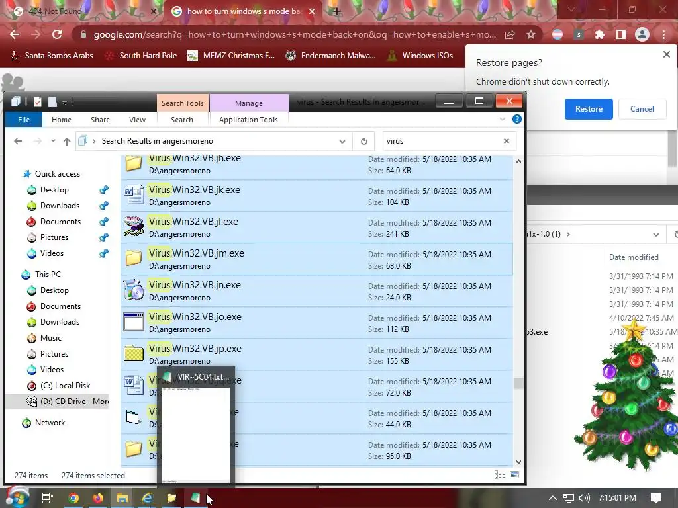Open Music under This PC

(x=50, y=338)
